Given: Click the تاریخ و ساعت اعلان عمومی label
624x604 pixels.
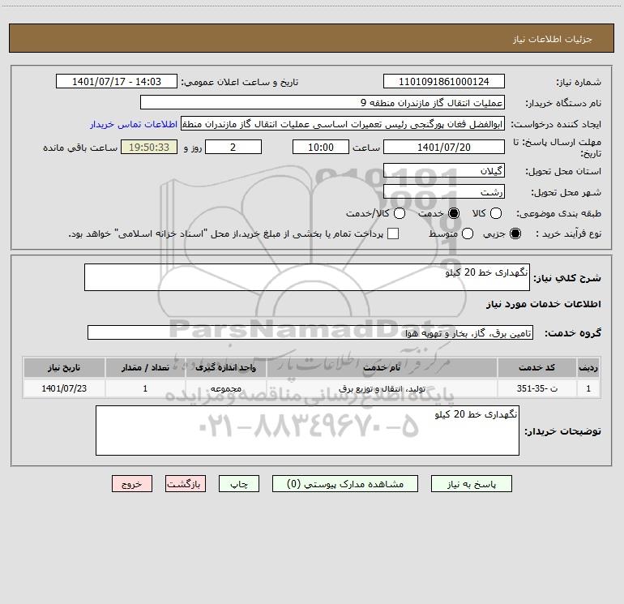Looking at the screenshot, I should (240, 82).
